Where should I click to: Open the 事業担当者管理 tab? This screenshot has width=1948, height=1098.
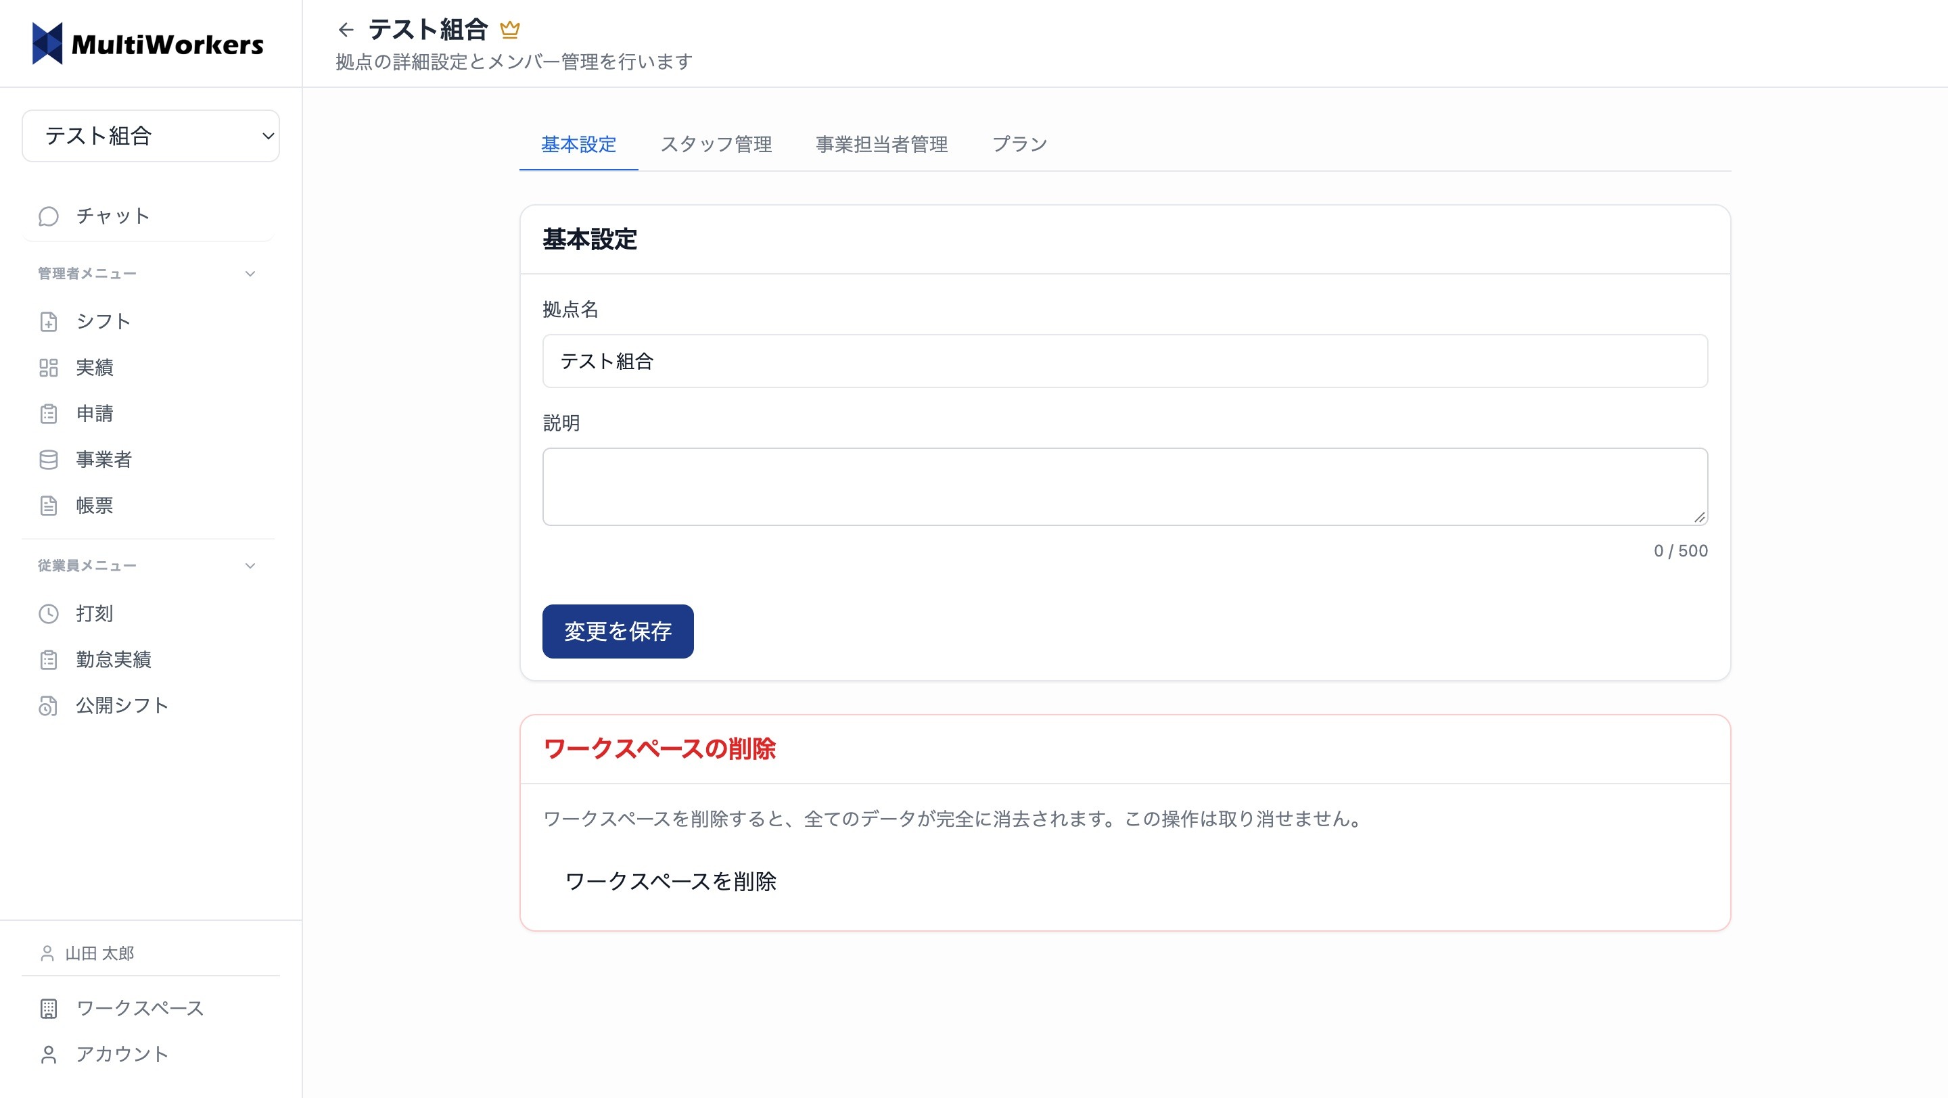point(882,144)
